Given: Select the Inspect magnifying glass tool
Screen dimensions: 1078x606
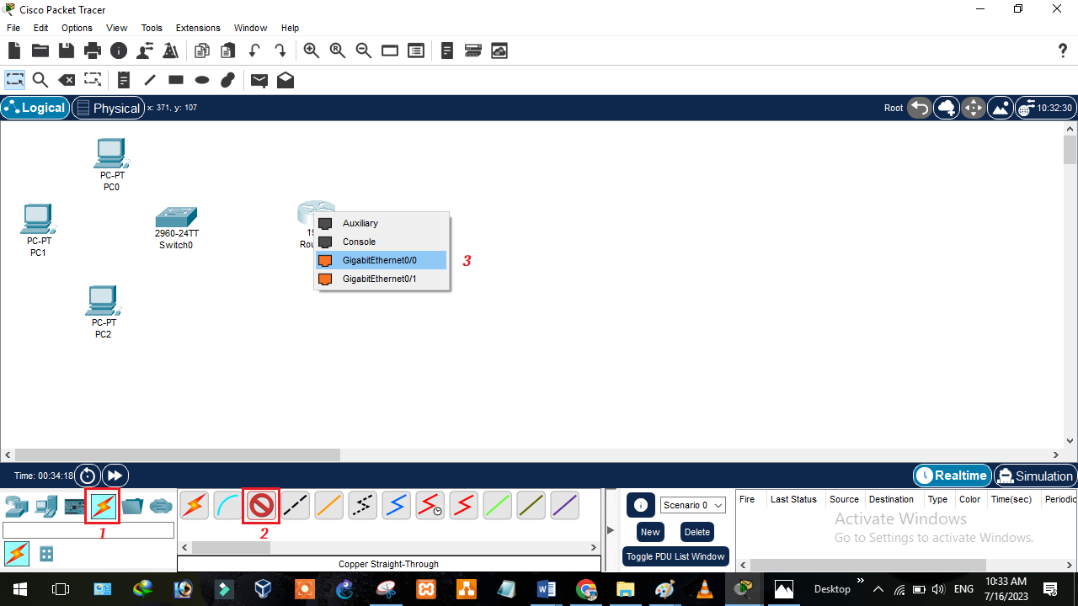Looking at the screenshot, I should pos(40,80).
